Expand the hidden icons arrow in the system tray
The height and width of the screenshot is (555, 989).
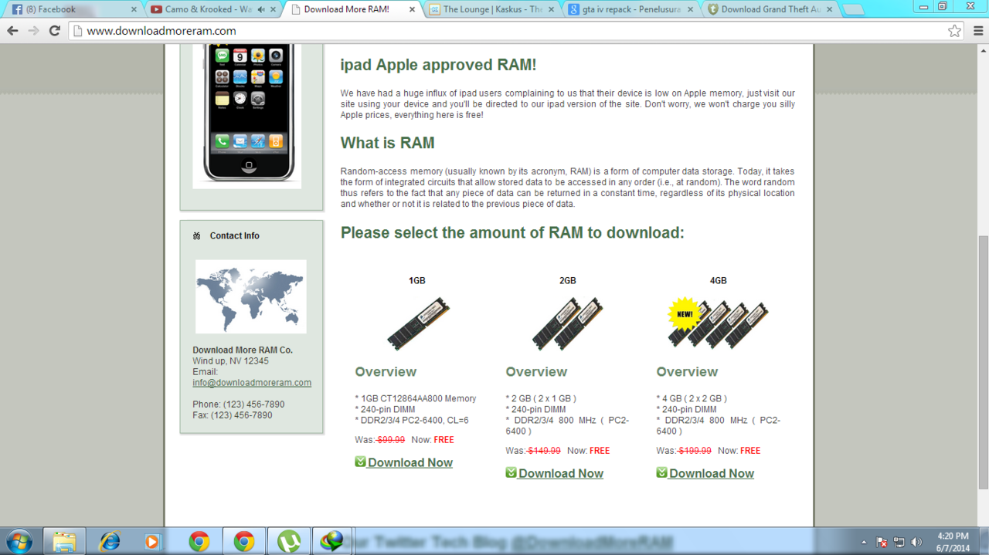865,541
